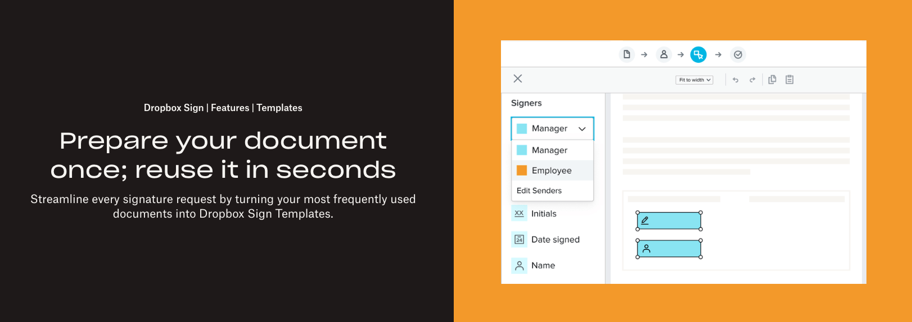This screenshot has height=322, width=912.
Task: Click the Initials field icon
Action: pos(519,214)
